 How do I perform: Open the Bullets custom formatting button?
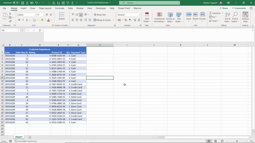(62, 16)
